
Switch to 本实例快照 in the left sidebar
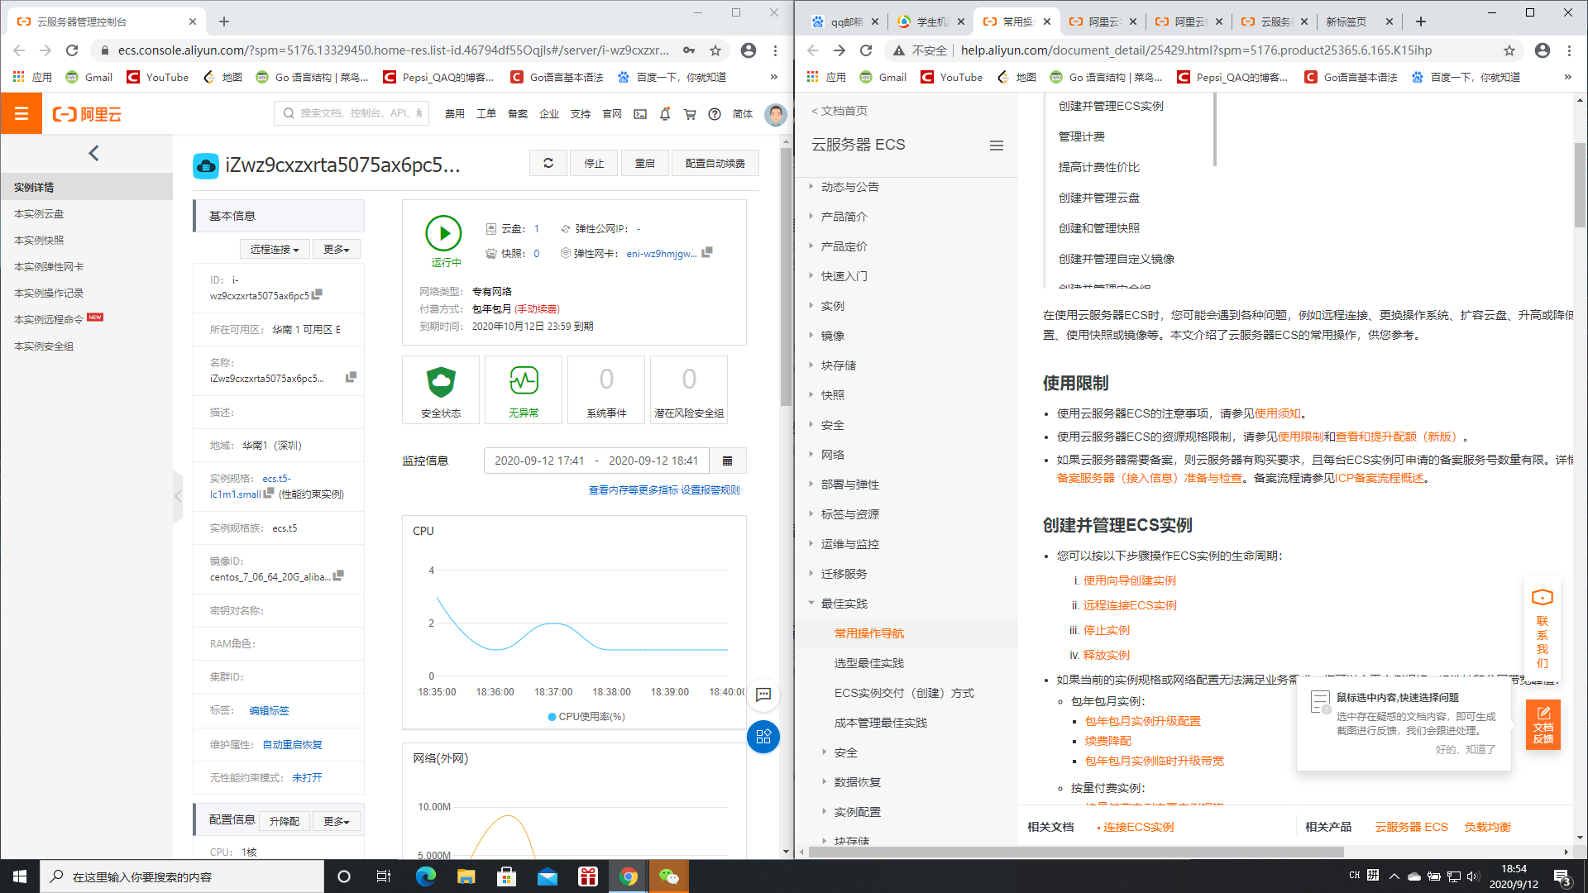[x=38, y=240]
